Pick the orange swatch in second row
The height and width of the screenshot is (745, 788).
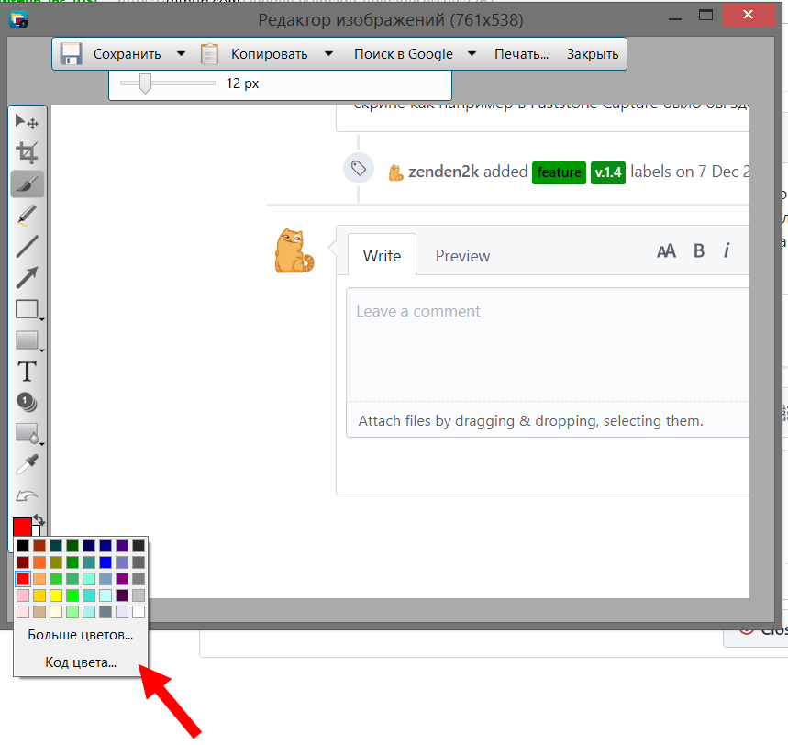pos(39,562)
